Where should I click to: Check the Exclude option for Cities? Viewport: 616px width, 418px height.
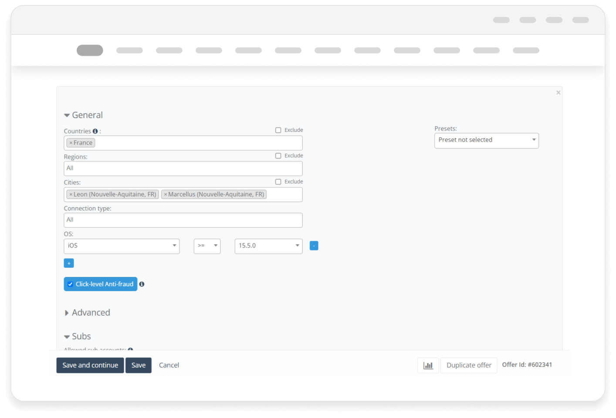pyautogui.click(x=278, y=182)
